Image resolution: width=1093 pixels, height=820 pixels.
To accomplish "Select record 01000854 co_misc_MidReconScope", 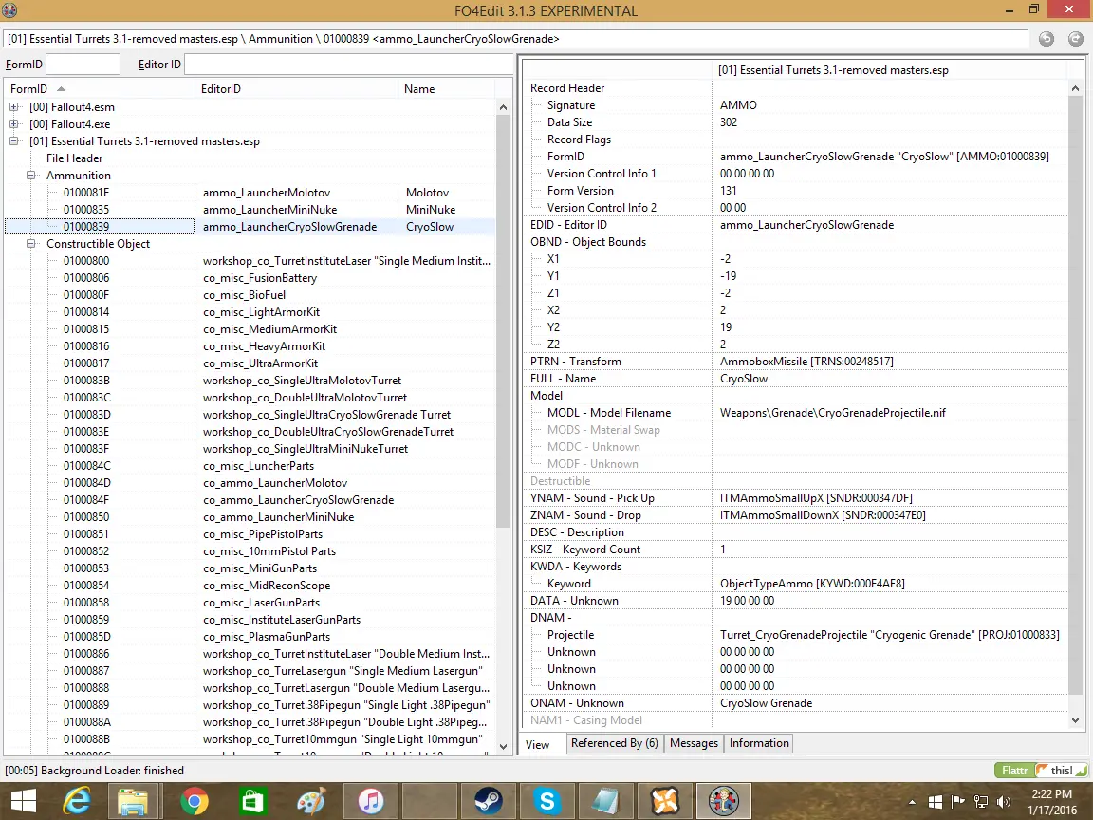I will [250, 586].
